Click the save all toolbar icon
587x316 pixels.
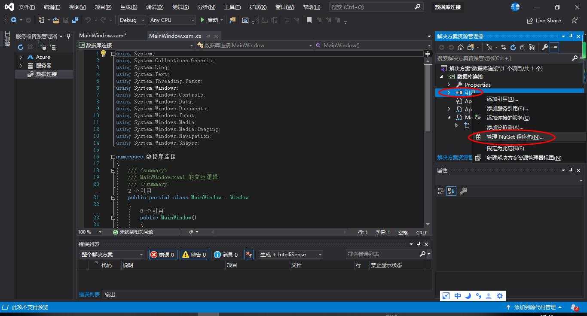(x=75, y=20)
